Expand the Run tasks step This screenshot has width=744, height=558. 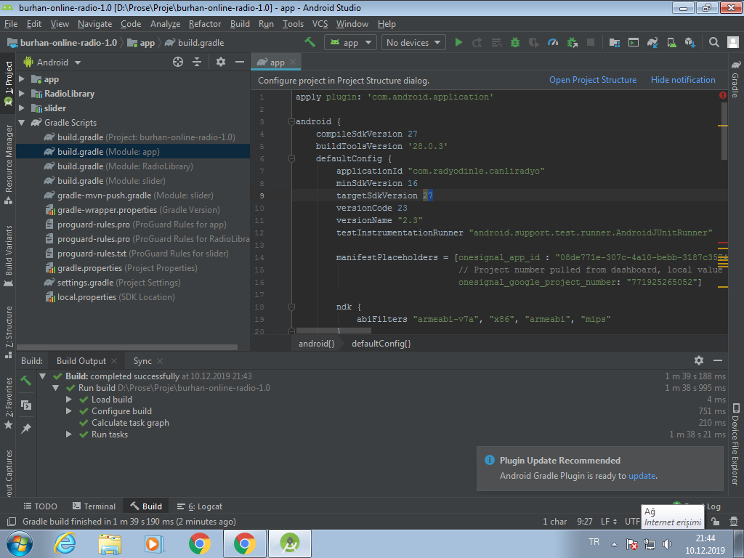(x=69, y=434)
